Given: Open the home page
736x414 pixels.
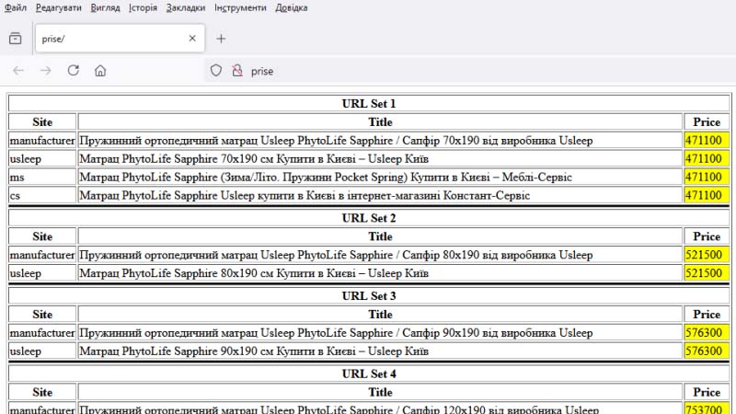Looking at the screenshot, I should coord(100,71).
